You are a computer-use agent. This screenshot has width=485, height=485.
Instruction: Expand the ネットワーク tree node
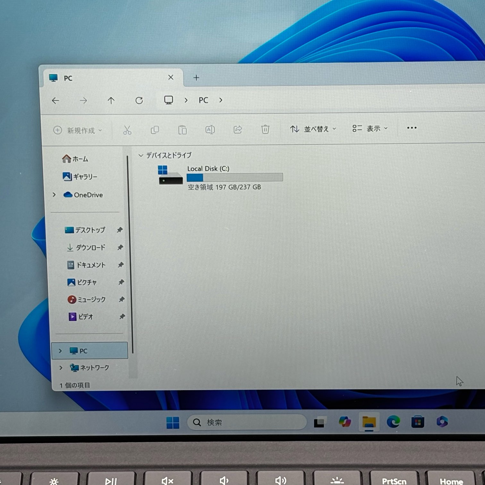click(61, 368)
